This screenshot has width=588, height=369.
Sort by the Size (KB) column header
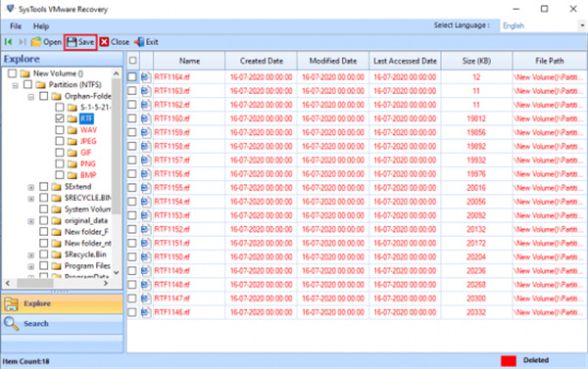(x=476, y=61)
